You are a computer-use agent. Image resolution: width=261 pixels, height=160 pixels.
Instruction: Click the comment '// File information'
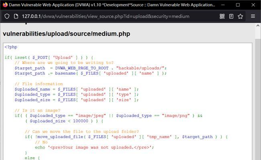[39, 84]
